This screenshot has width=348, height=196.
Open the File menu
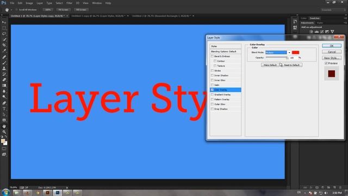pyautogui.click(x=12, y=3)
